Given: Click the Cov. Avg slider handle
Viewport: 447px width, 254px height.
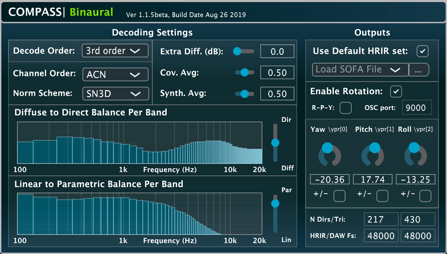Looking at the screenshot, I should click(x=244, y=72).
